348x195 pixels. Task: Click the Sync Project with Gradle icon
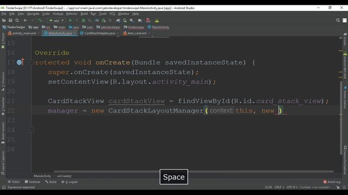118,21
